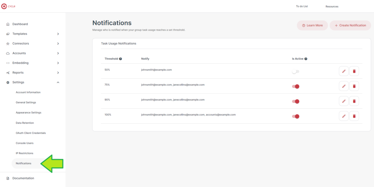Open Console Users settings page
The width and height of the screenshot is (374, 187).
[24, 143]
